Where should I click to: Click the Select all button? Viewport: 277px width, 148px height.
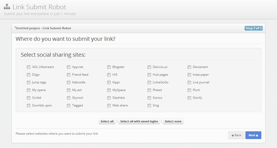[107, 121]
